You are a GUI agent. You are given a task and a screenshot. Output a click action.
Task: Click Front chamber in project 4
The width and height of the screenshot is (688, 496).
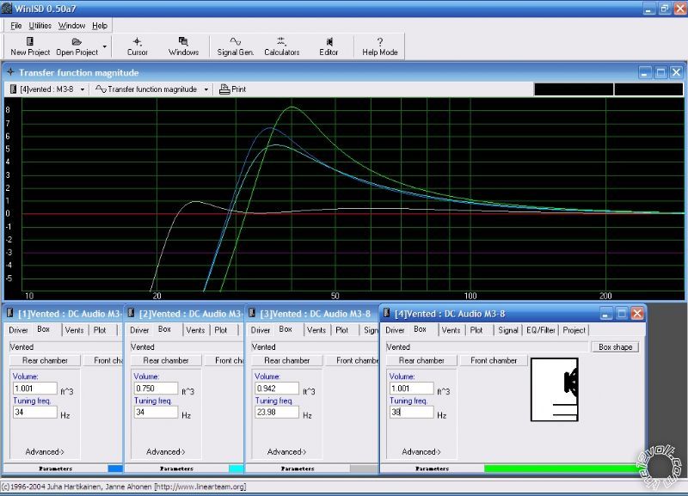[493, 361]
